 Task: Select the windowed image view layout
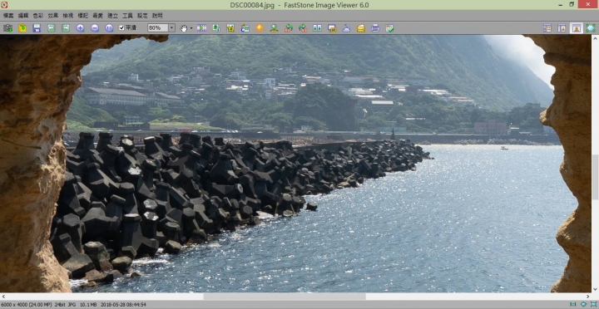576,28
